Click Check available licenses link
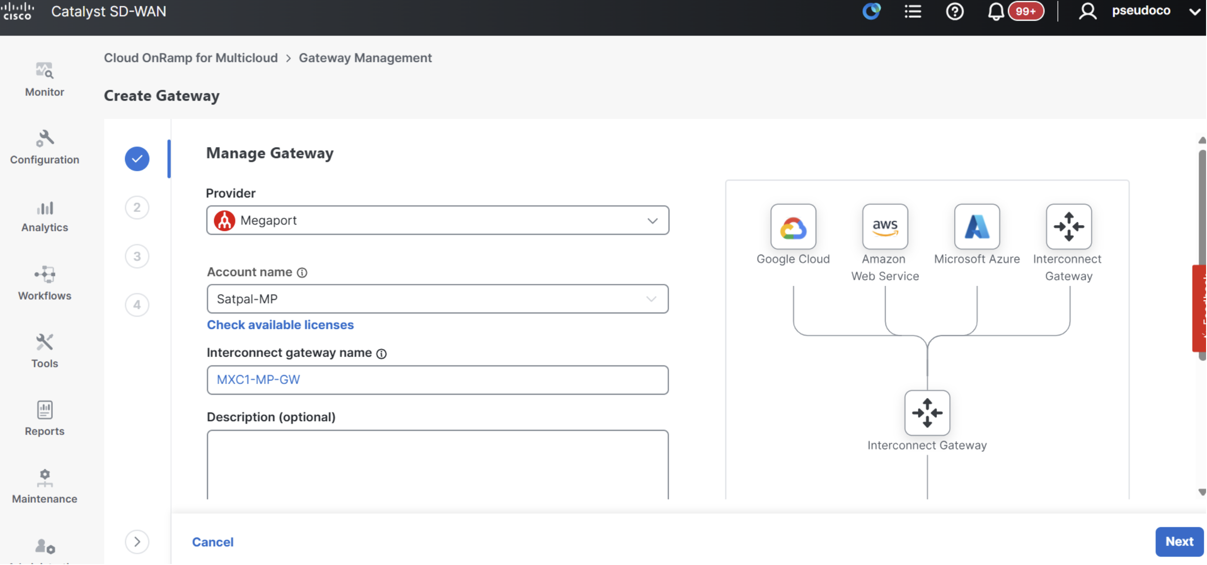 coord(280,325)
